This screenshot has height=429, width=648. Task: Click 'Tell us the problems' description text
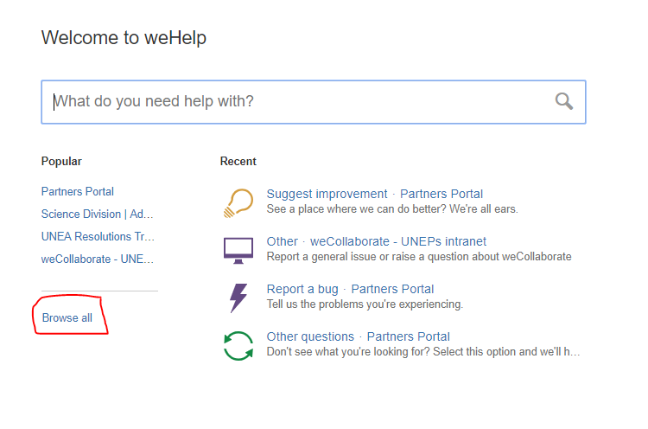click(x=365, y=304)
